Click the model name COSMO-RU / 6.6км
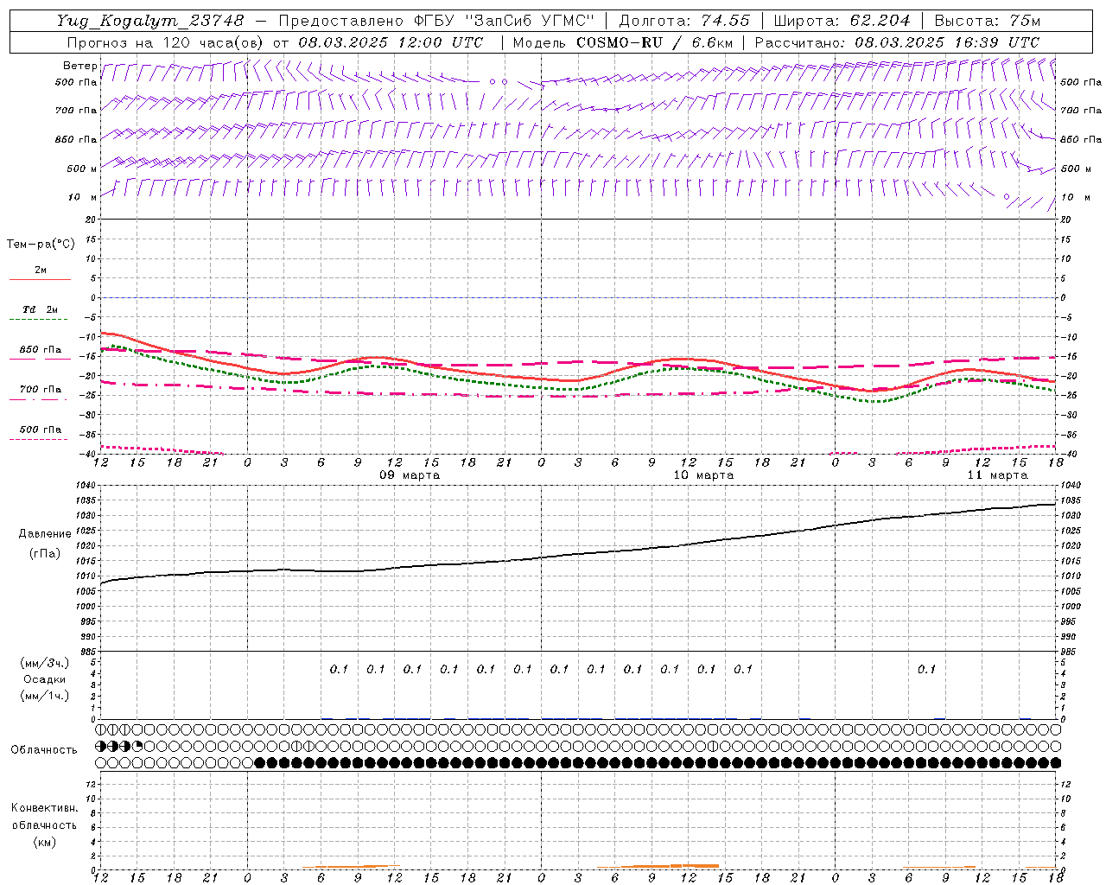This screenshot has height=885, width=1106. (654, 42)
